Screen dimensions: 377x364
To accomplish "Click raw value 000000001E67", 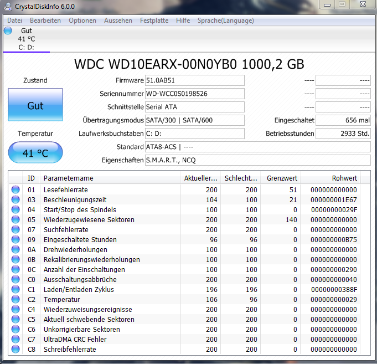I will coord(334,199).
